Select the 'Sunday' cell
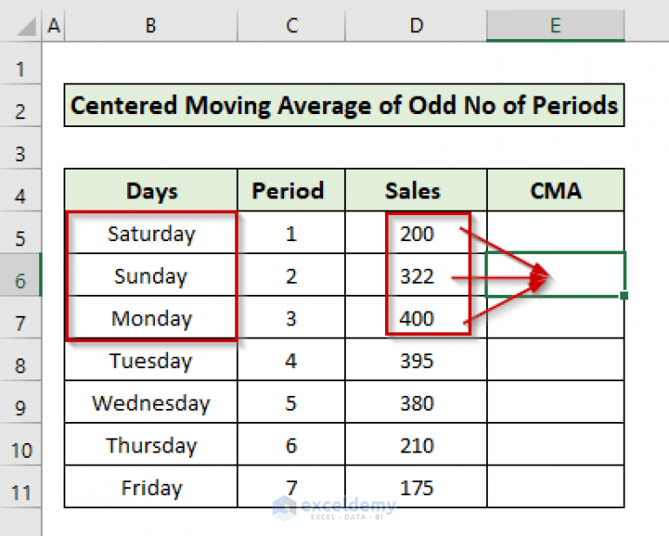The width and height of the screenshot is (669, 536). (x=151, y=275)
